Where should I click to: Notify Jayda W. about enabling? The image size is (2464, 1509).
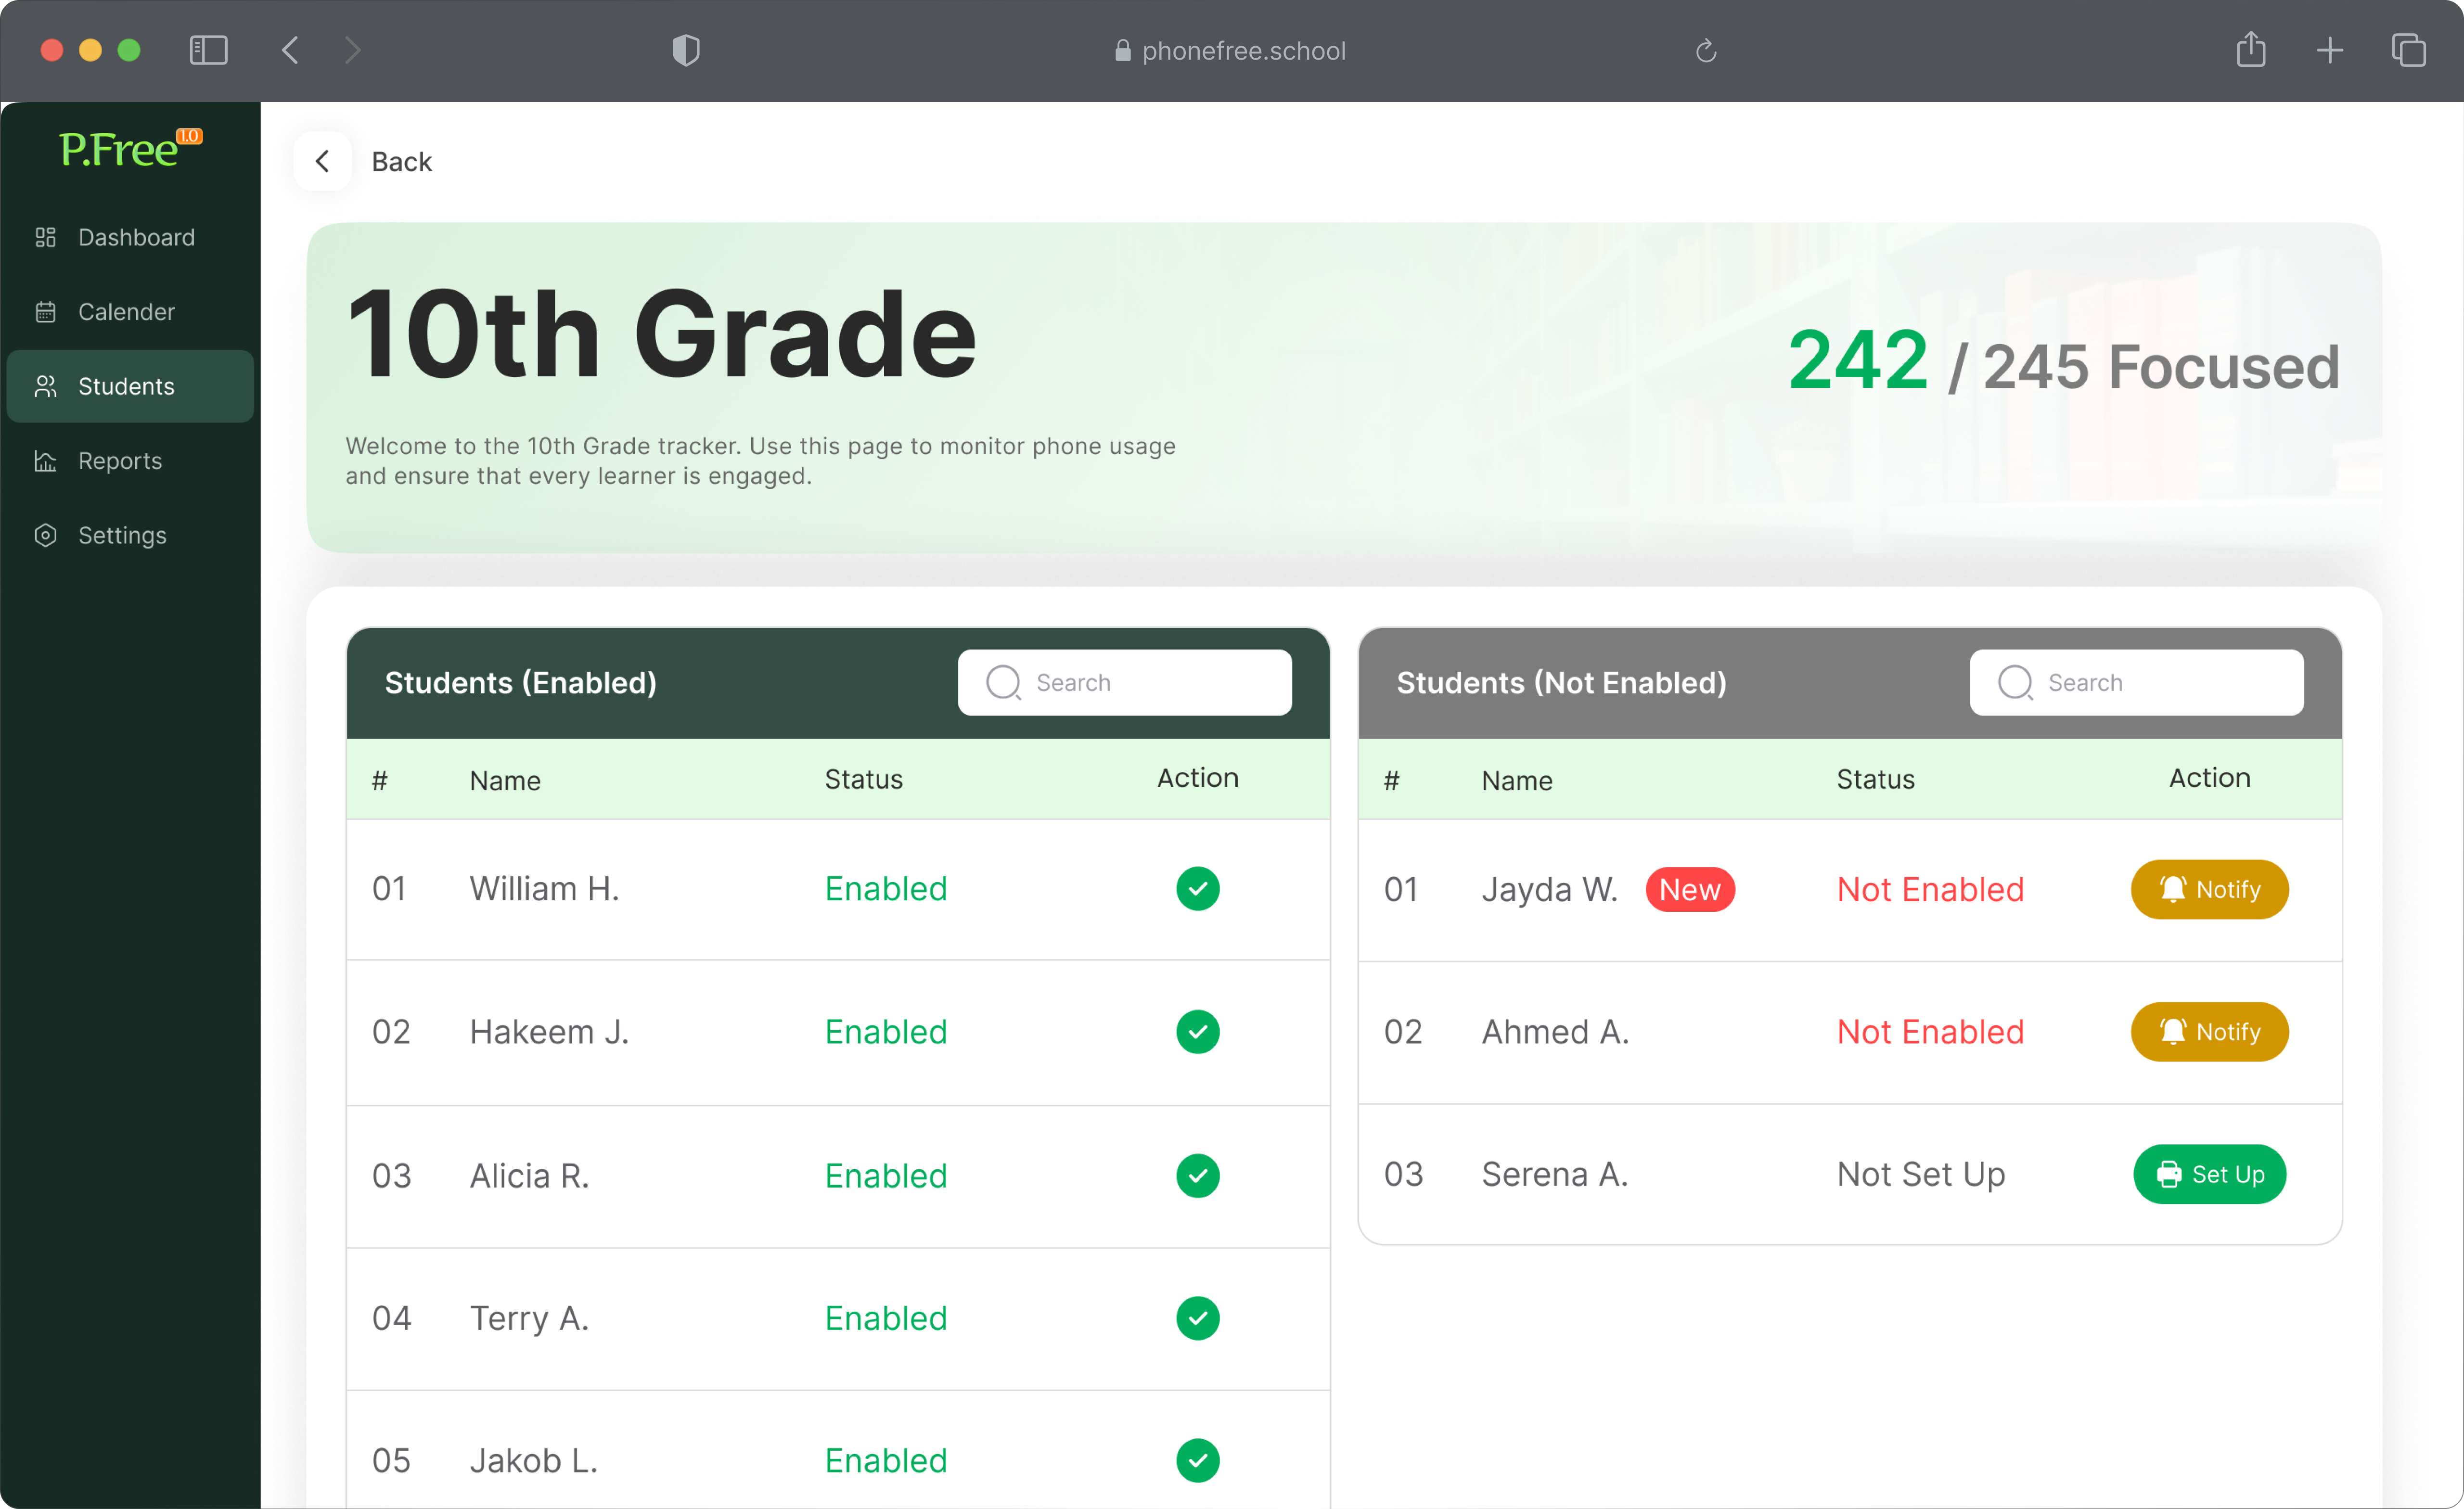(2209, 889)
